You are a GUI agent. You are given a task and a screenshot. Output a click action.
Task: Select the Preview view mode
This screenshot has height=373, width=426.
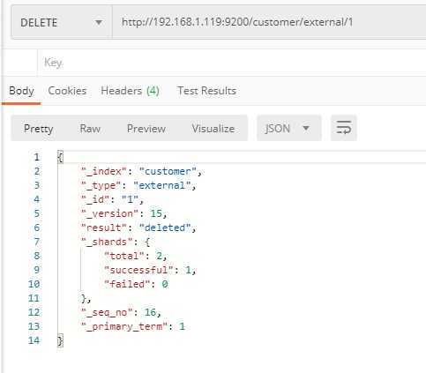[x=146, y=129]
